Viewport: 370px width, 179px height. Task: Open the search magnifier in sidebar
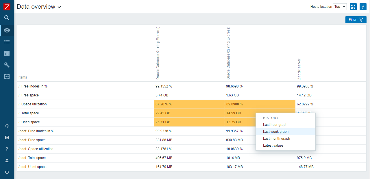click(7, 18)
